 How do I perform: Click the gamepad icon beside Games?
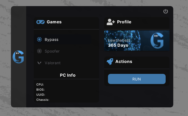coord(40,22)
